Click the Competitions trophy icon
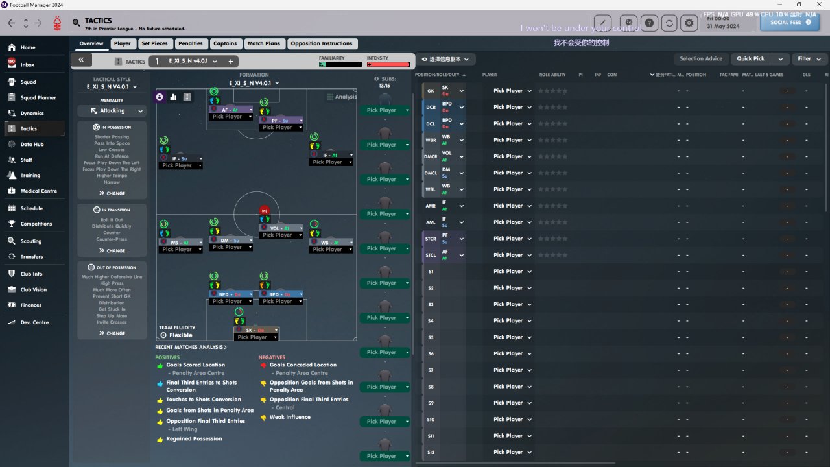830x467 pixels. pyautogui.click(x=11, y=224)
